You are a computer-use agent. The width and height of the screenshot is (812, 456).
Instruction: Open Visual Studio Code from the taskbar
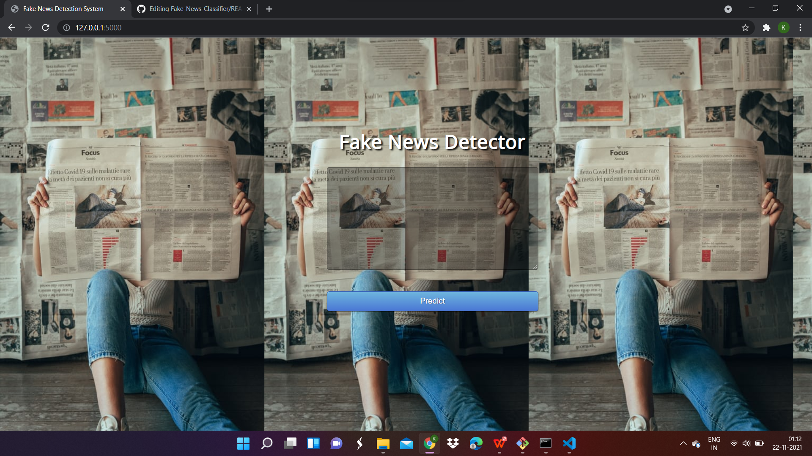tap(569, 444)
